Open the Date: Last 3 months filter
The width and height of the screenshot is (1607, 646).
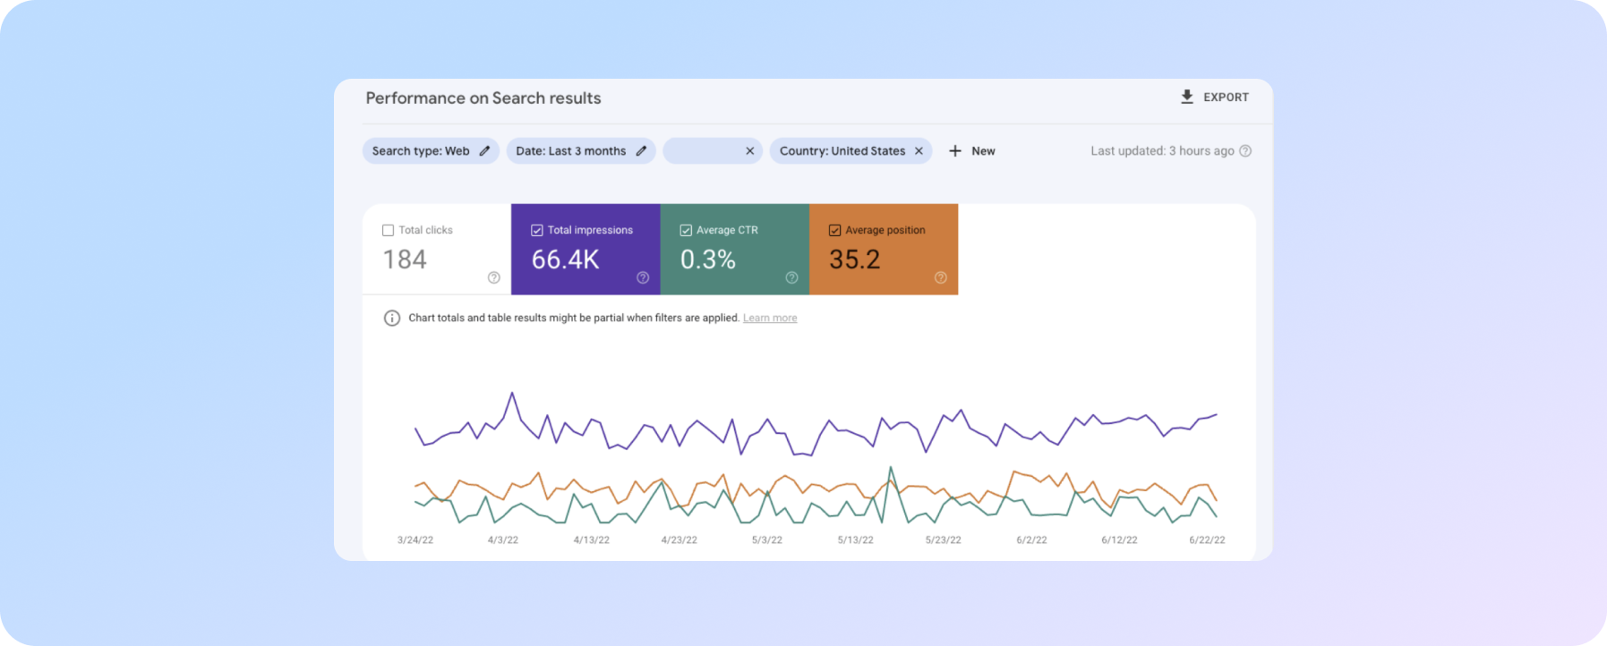[570, 151]
